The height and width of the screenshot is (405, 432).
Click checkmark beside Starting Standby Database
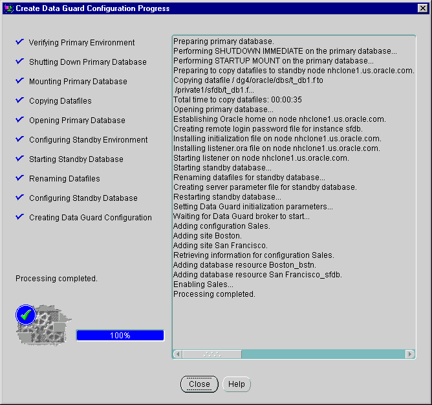tap(19, 159)
